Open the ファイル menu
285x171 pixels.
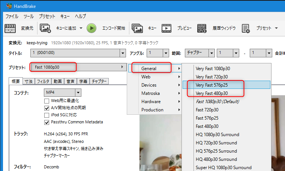click(x=12, y=16)
